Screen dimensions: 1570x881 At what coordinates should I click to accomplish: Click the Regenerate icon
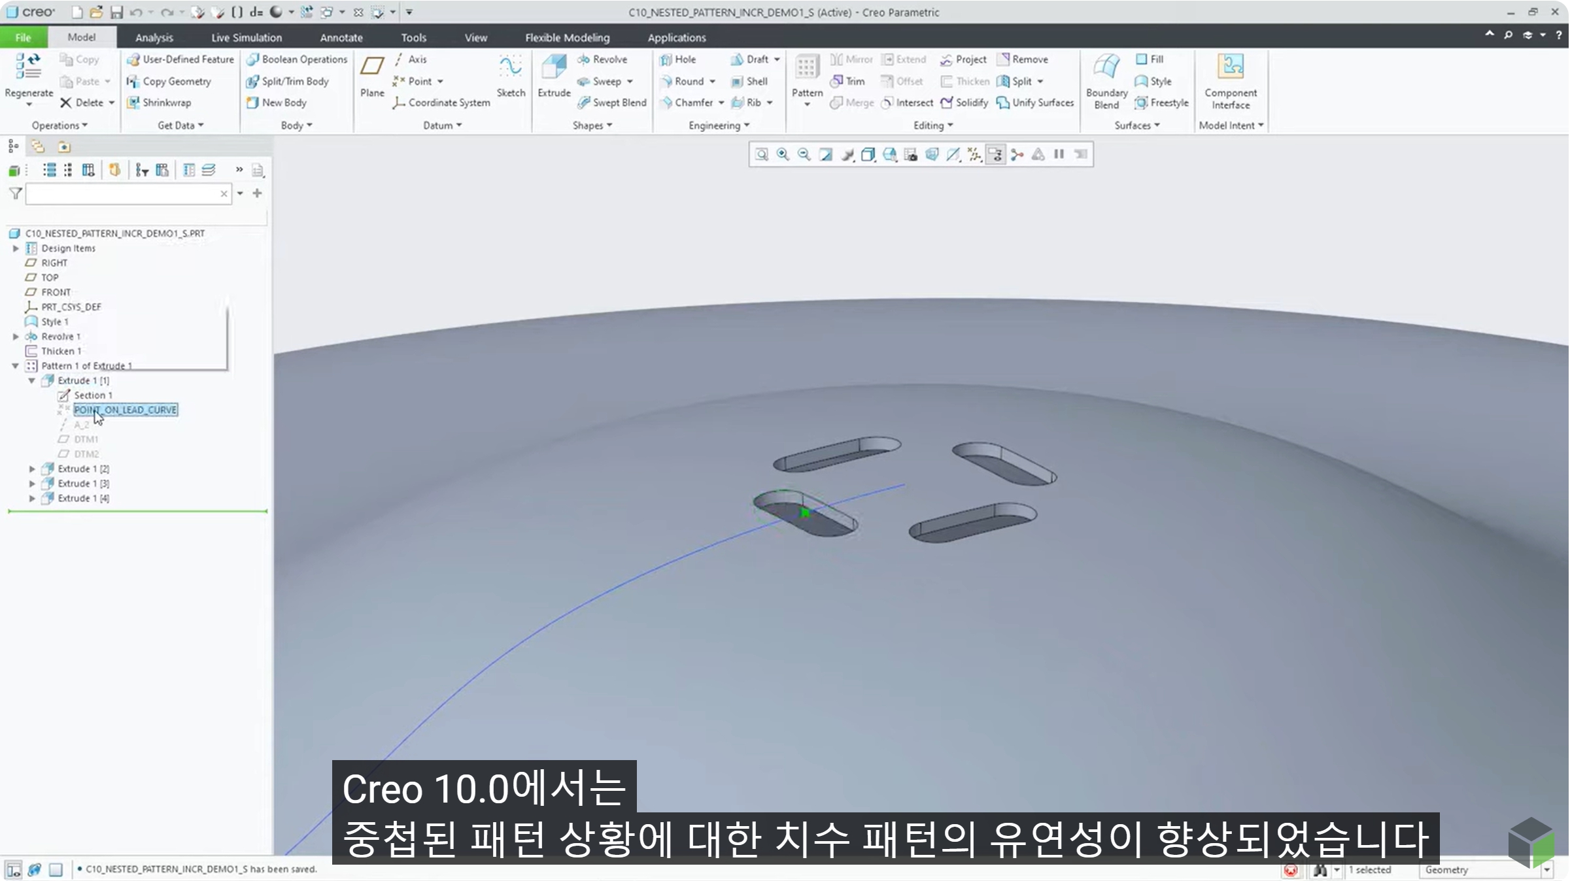coord(28,67)
